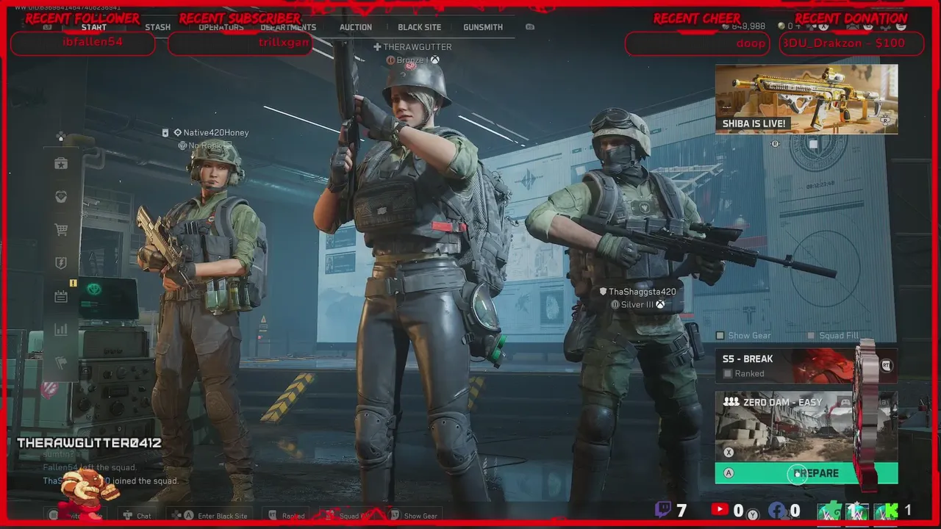This screenshot has height=529, width=941.
Task: Click the green PREPARE button
Action: point(806,473)
